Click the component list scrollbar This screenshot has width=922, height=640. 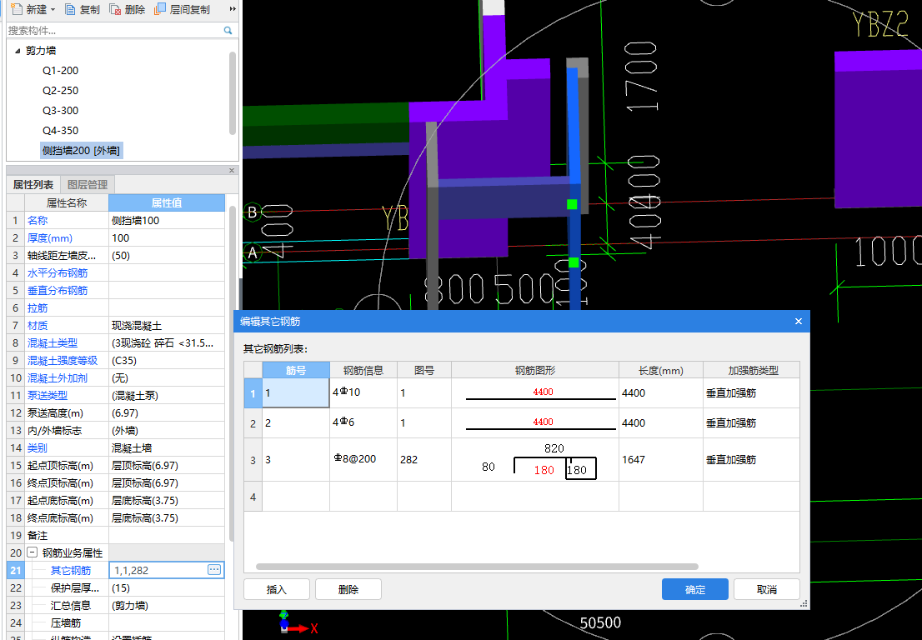click(233, 92)
